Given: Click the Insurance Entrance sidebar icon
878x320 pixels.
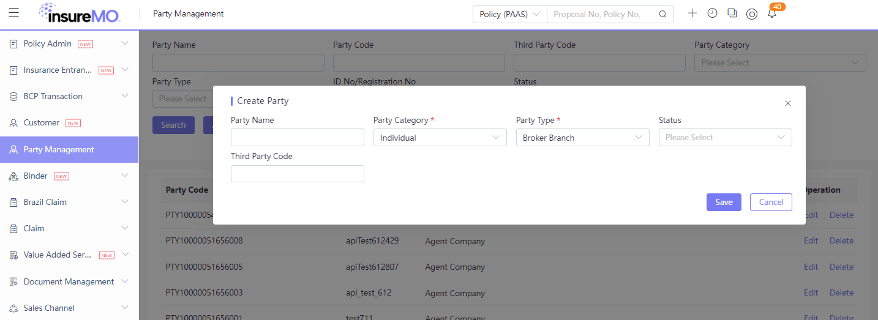Looking at the screenshot, I should tap(13, 70).
